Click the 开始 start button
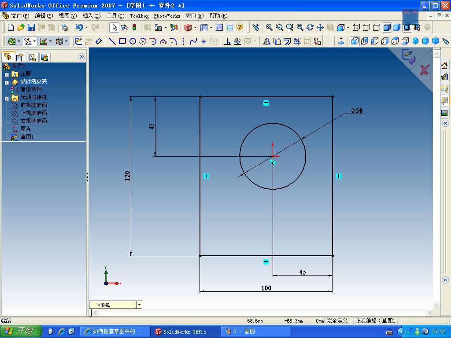451x338 pixels. click(x=21, y=331)
